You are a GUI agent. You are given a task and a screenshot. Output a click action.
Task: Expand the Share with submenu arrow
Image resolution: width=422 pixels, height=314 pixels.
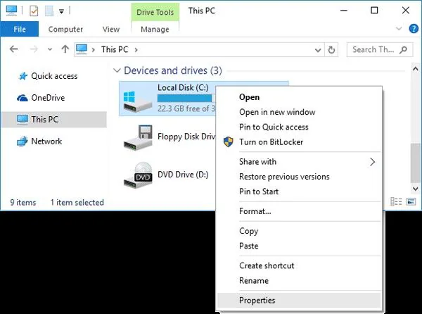click(372, 162)
